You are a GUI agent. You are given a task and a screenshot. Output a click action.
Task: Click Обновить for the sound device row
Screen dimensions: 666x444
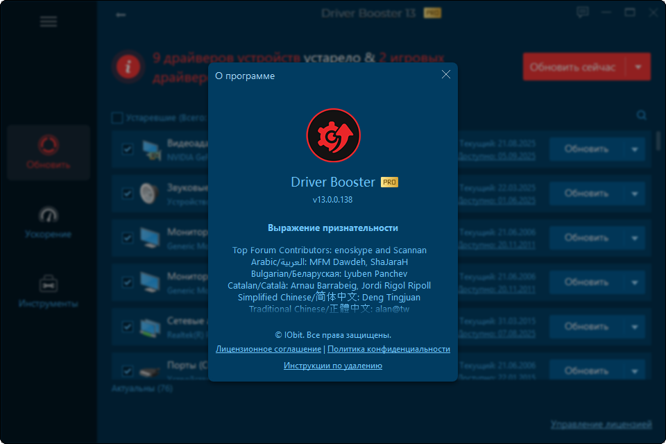(x=587, y=194)
